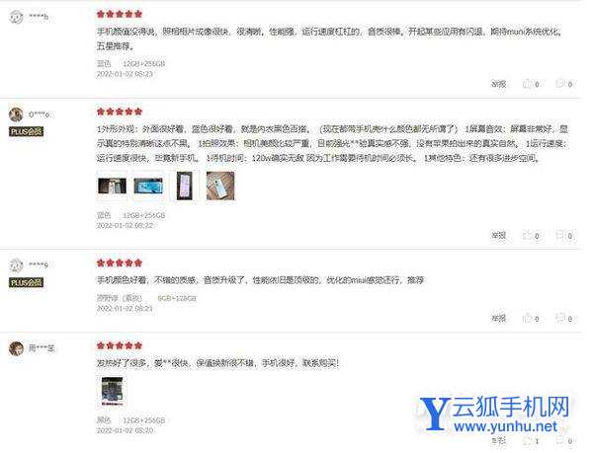Like the third review from ***g
593x453 pixels.
(x=527, y=318)
